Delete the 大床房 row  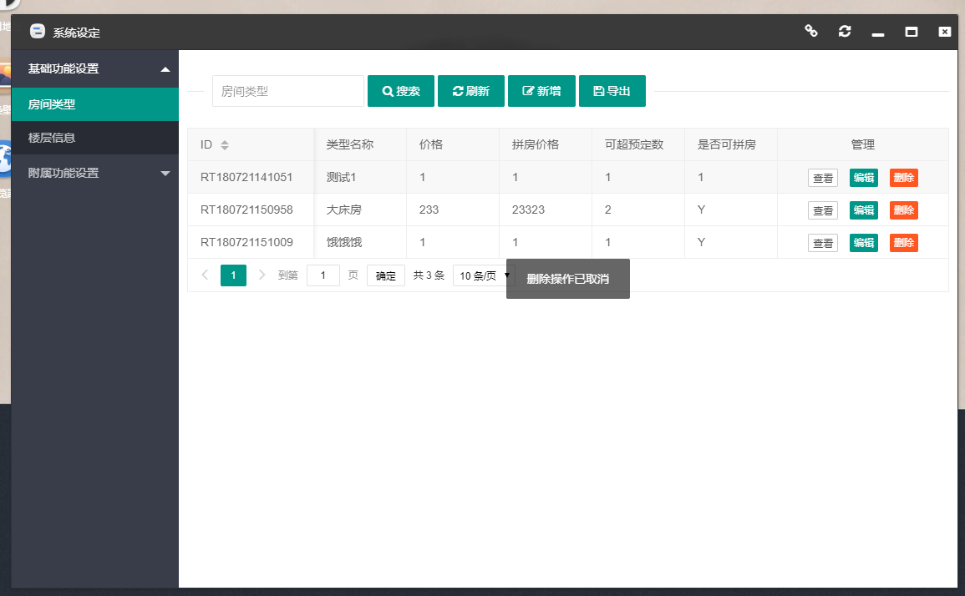pos(903,210)
